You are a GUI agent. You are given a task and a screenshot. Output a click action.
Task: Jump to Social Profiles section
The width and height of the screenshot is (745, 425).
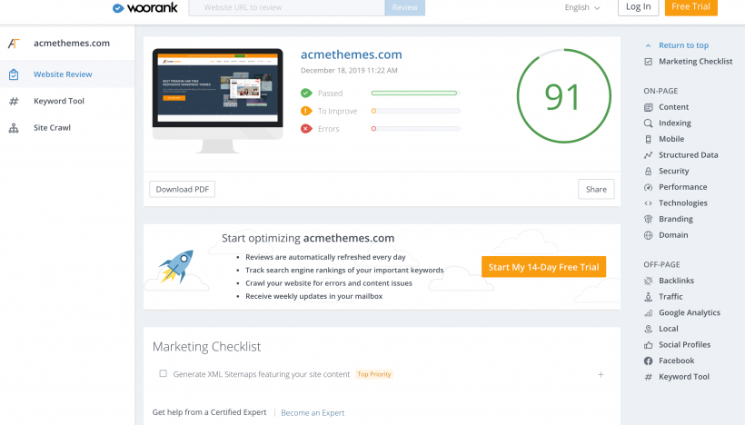coord(685,345)
